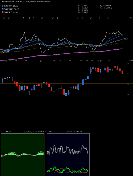Viewport: 133px width, 176px height.
Task: Click the '<Tops' marker label
Action: [x=131, y=18]
